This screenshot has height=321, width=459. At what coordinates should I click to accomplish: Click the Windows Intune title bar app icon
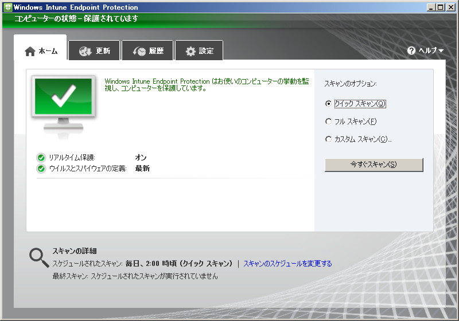(7, 7)
